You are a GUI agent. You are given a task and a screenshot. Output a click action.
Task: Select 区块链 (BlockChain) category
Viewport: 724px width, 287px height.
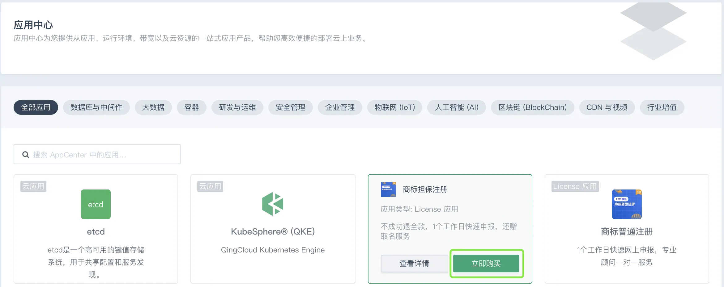[x=532, y=107]
